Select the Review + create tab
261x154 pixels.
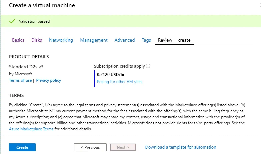(174, 40)
